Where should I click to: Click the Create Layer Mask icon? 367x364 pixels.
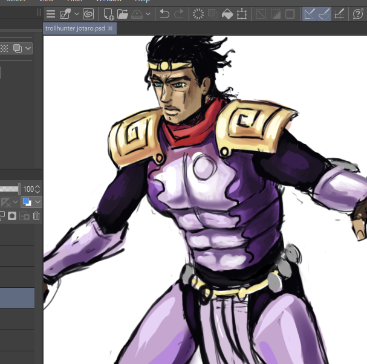coord(12,216)
